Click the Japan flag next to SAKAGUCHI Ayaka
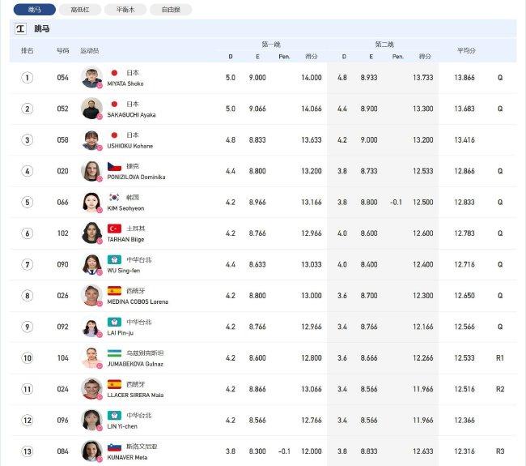The image size is (526, 466). pos(114,105)
